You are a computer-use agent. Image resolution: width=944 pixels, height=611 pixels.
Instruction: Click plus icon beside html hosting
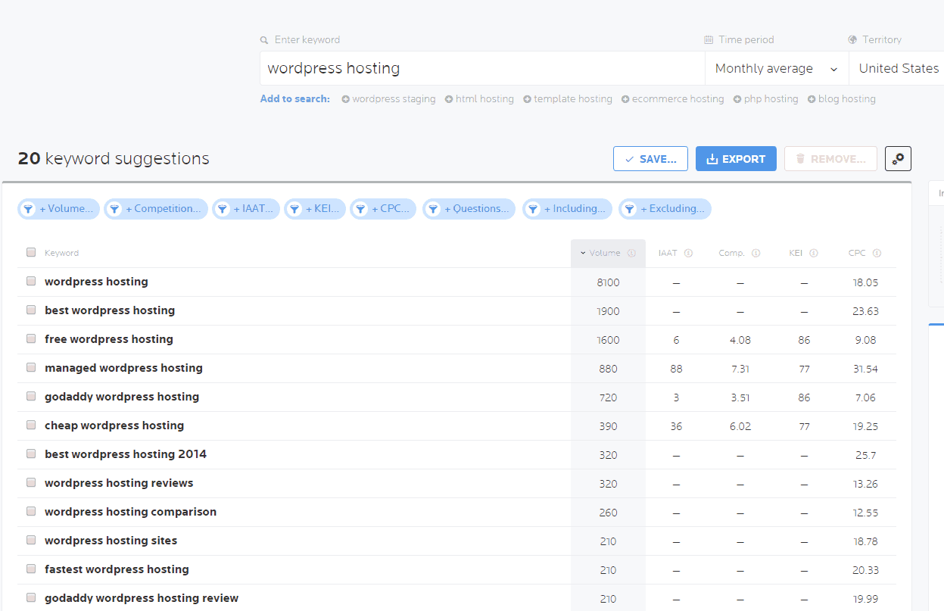pyautogui.click(x=449, y=99)
